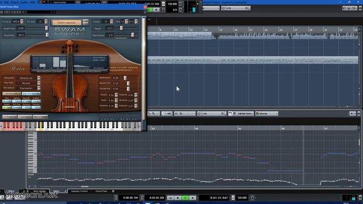This screenshot has width=363, height=204.
Task: Toggle the Poly switch in SWAM
Action: coord(7,101)
